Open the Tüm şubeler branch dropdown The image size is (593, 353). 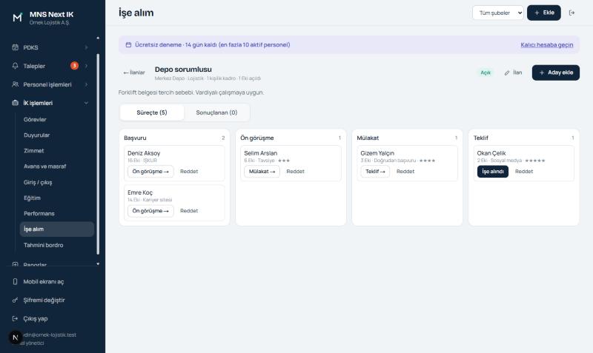497,13
